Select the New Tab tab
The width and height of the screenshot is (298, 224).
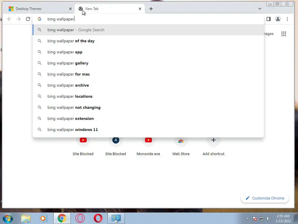tap(110, 9)
